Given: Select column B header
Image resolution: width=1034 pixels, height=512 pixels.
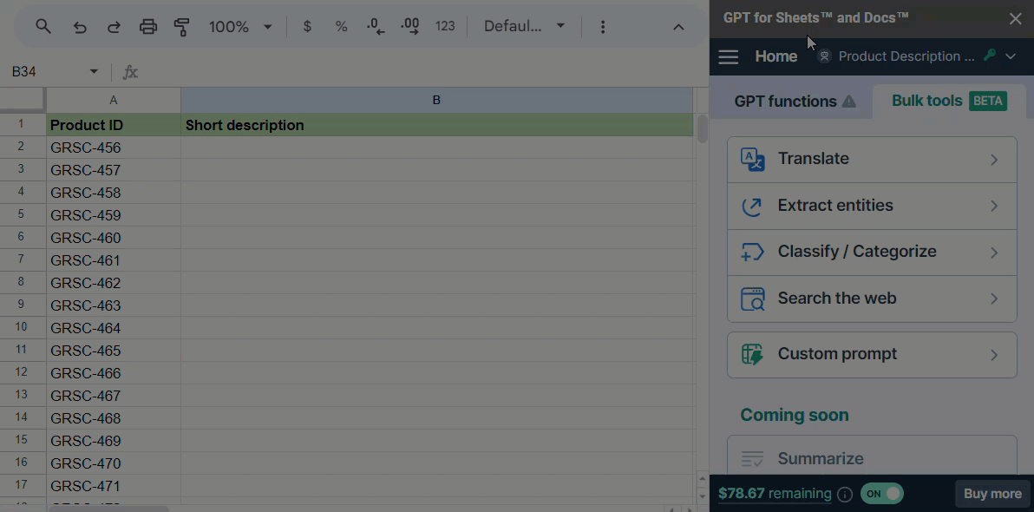Looking at the screenshot, I should pyautogui.click(x=436, y=101).
